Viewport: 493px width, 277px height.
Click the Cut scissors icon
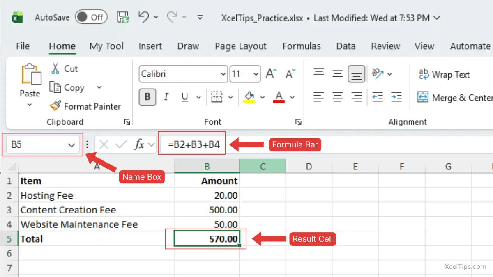click(x=55, y=69)
